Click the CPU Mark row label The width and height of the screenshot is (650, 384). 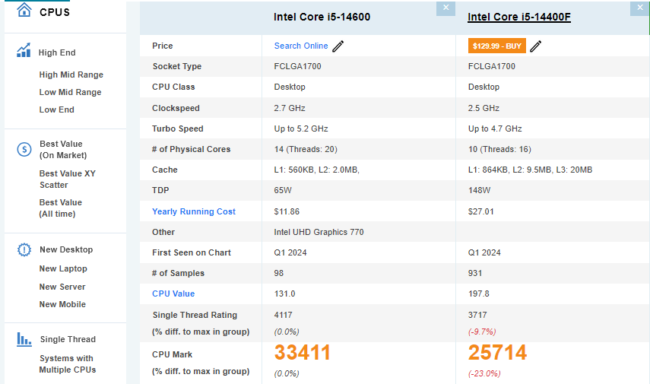(x=172, y=354)
